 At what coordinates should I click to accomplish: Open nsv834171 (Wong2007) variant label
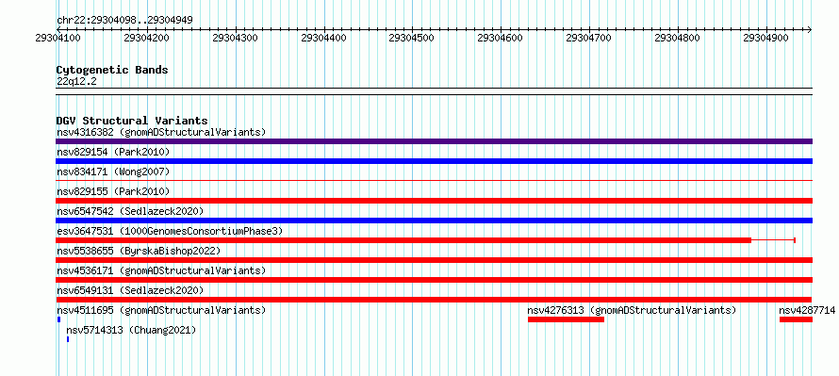click(113, 172)
